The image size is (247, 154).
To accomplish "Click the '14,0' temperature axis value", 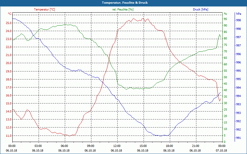I will 9,111.
